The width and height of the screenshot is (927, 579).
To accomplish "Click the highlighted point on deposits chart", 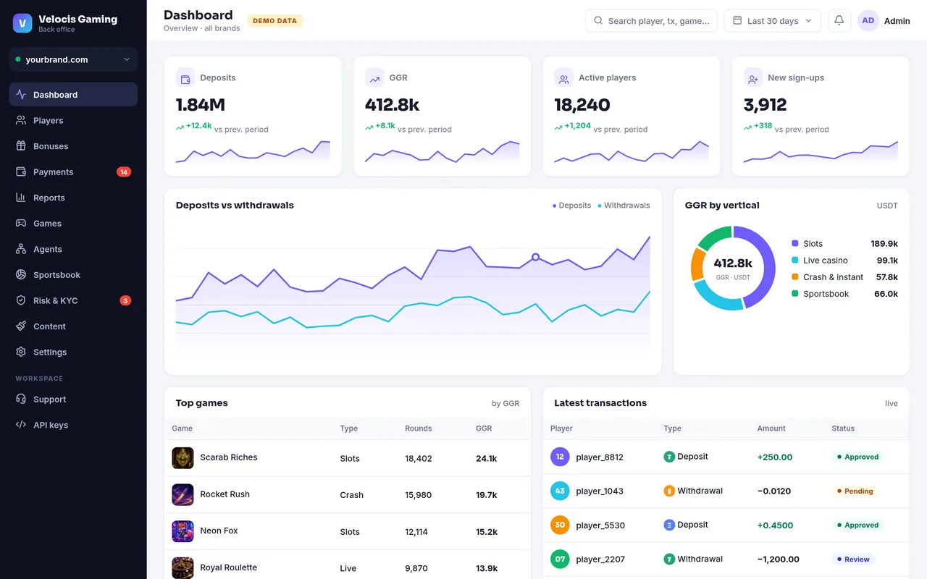I will [x=535, y=257].
